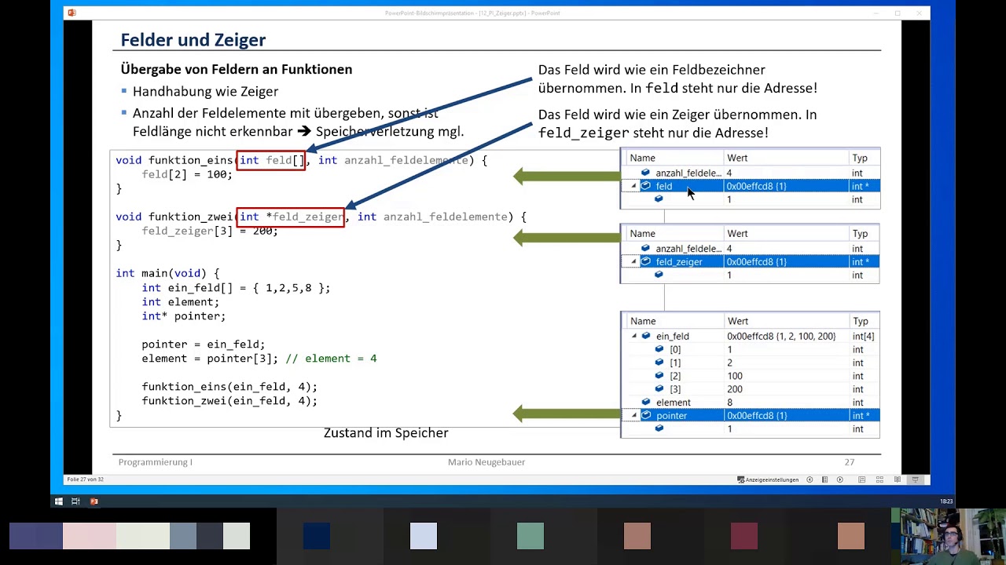Select Slide Show view button
Image resolution: width=1006 pixels, height=565 pixels.
pos(915,479)
